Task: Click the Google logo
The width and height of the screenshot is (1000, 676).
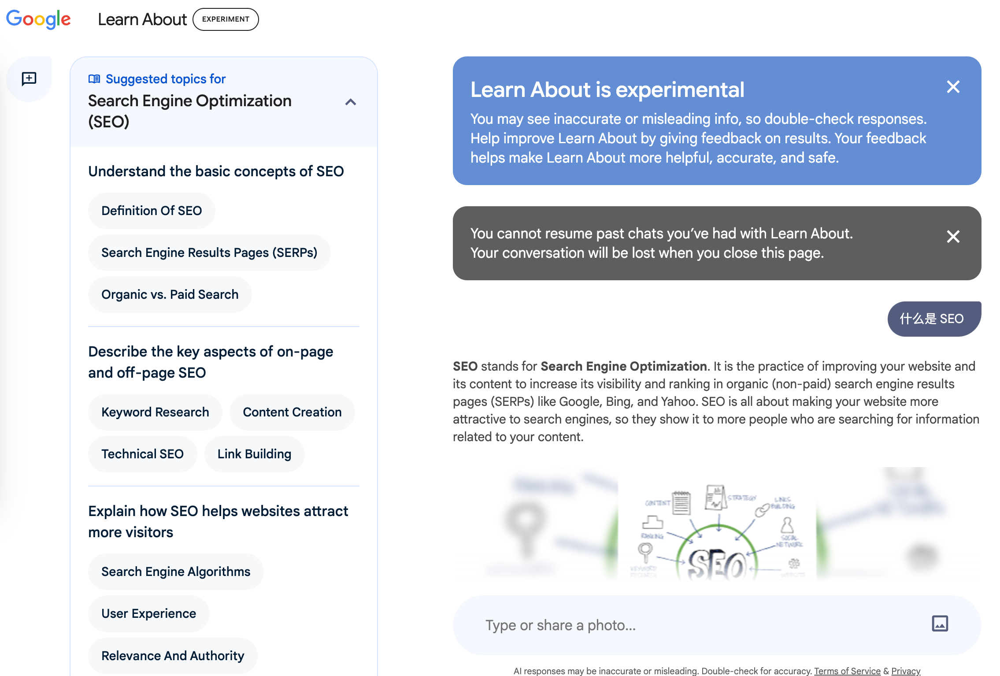Action: click(38, 19)
